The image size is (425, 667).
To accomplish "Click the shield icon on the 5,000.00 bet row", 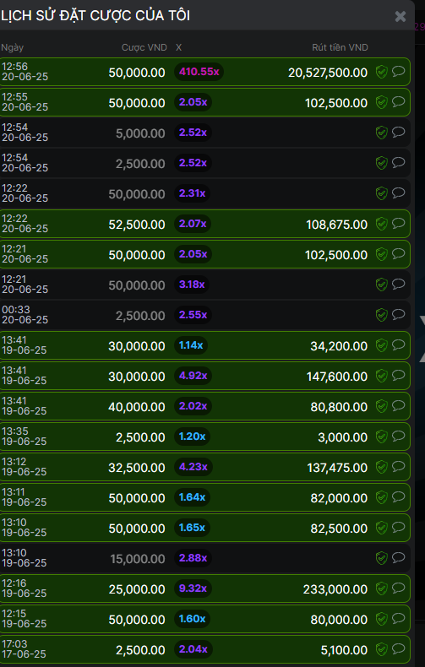I will click(x=382, y=133).
